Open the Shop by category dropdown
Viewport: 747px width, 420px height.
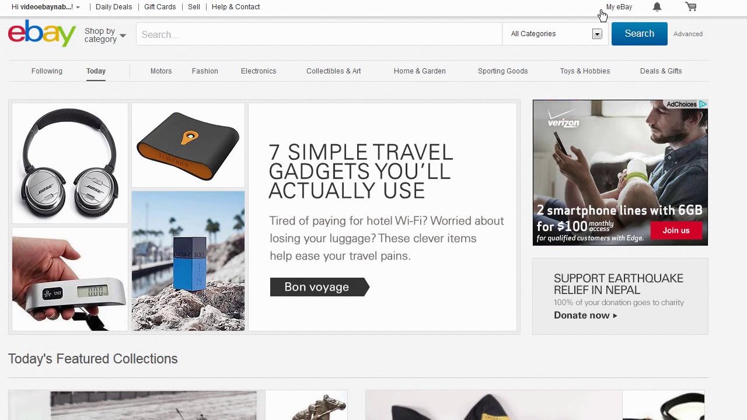(105, 35)
